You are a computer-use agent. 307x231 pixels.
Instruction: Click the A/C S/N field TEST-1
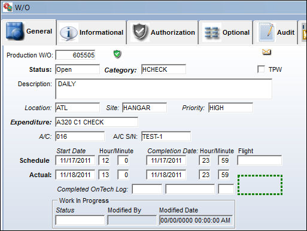coord(166,136)
